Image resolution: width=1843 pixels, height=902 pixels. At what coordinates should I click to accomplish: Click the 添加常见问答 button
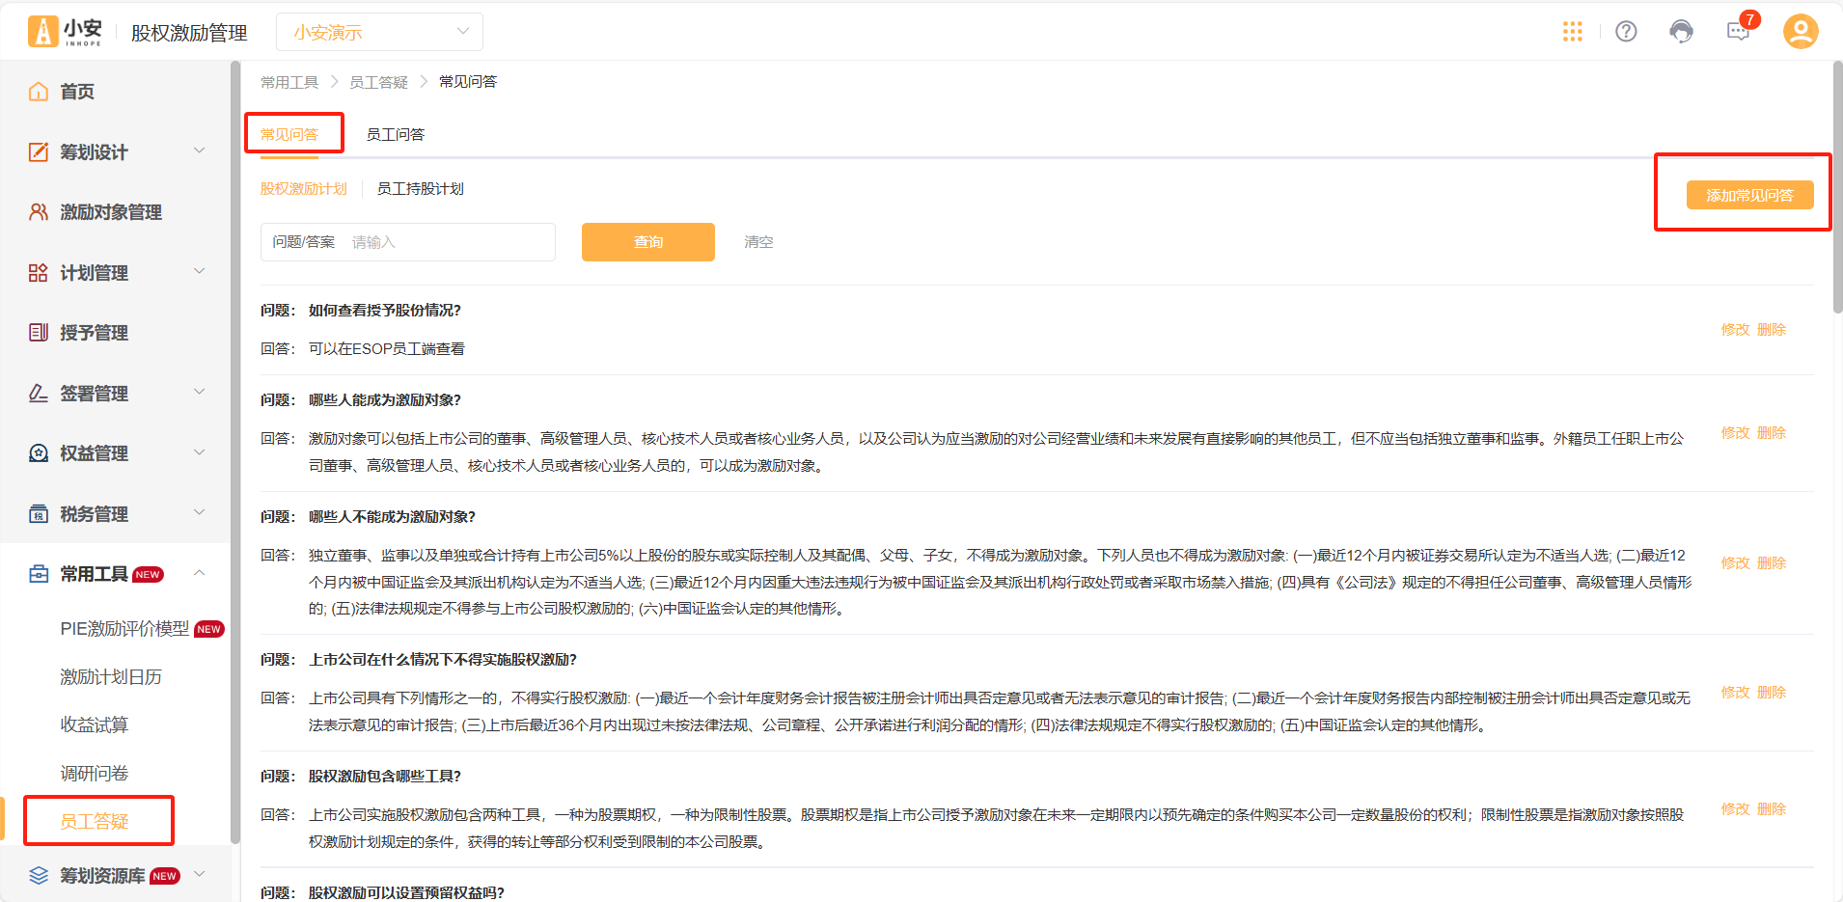[1749, 195]
